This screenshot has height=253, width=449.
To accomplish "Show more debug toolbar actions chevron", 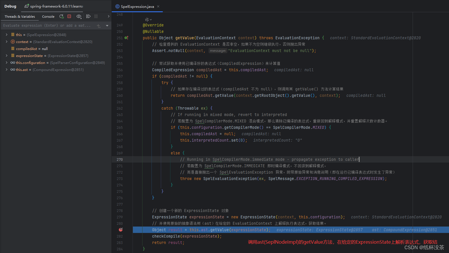I will click(x=108, y=17).
